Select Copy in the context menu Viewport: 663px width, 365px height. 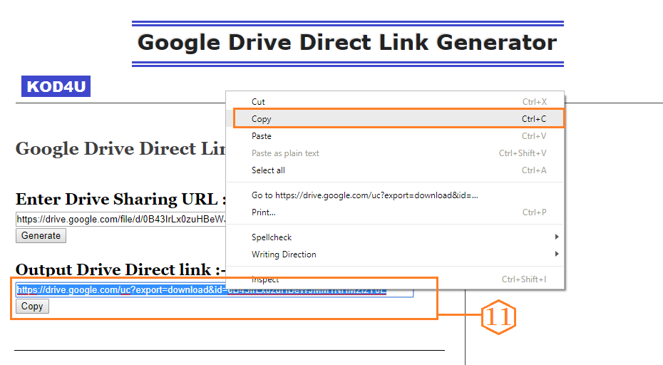point(395,119)
